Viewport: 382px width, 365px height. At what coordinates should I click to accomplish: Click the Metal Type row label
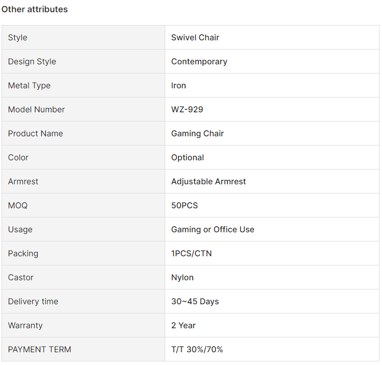click(29, 86)
